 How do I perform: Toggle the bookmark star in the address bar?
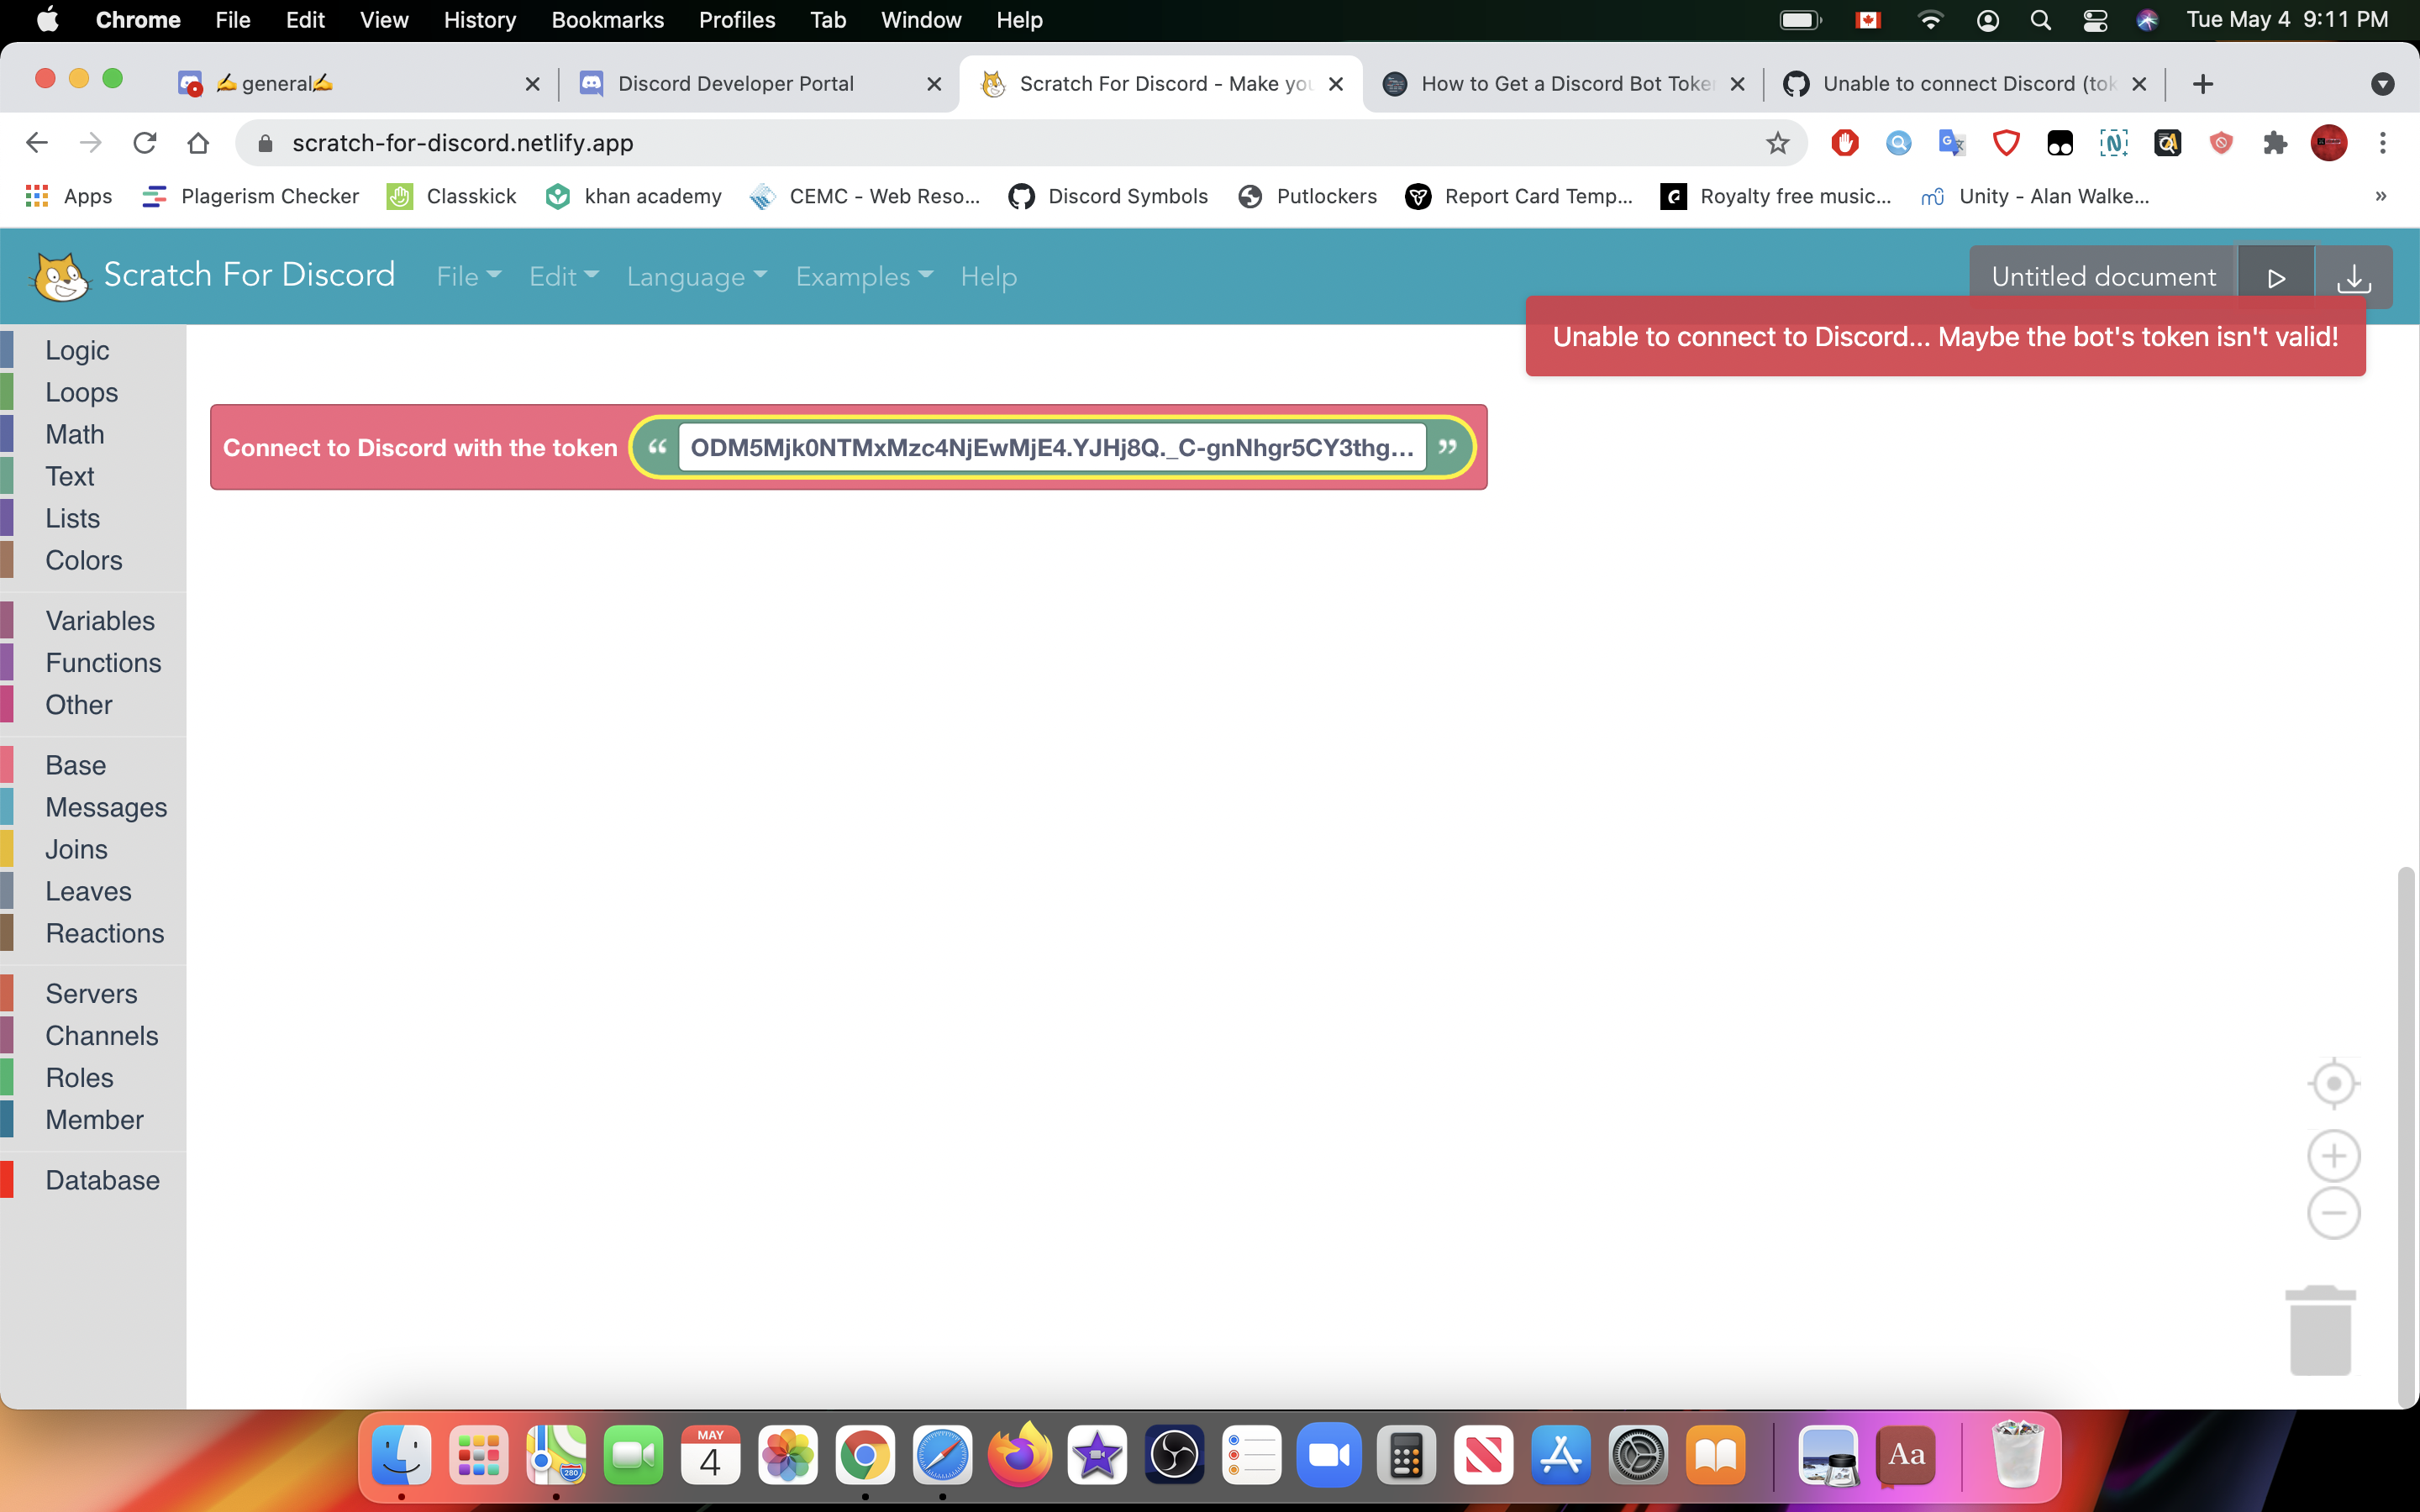(x=1777, y=143)
